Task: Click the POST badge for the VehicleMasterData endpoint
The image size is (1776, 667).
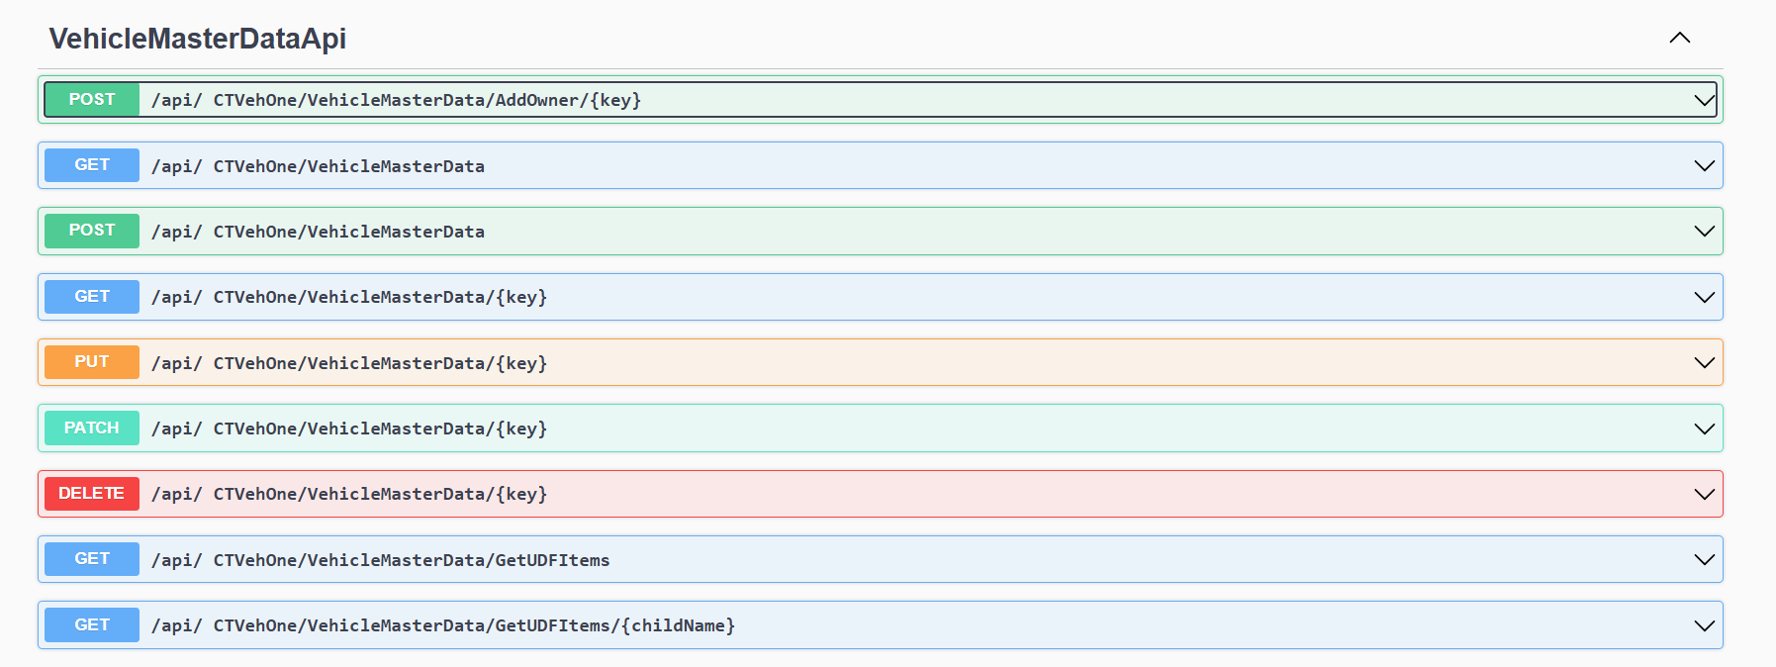Action: click(92, 231)
